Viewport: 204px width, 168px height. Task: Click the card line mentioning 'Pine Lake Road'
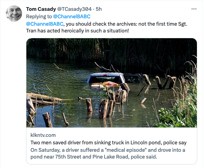pyautogui.click(x=94, y=157)
